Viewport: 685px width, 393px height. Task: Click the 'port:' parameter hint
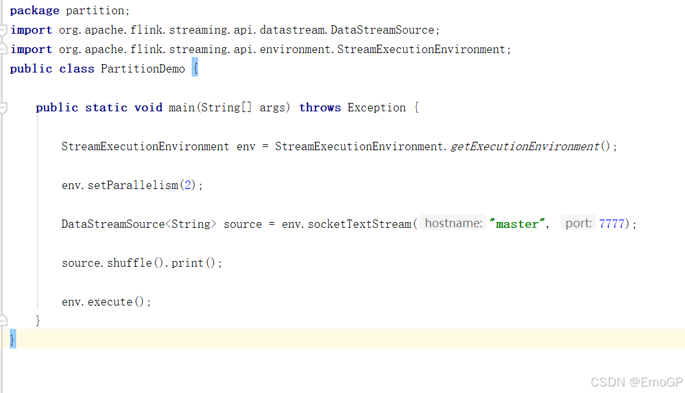pyautogui.click(x=578, y=223)
